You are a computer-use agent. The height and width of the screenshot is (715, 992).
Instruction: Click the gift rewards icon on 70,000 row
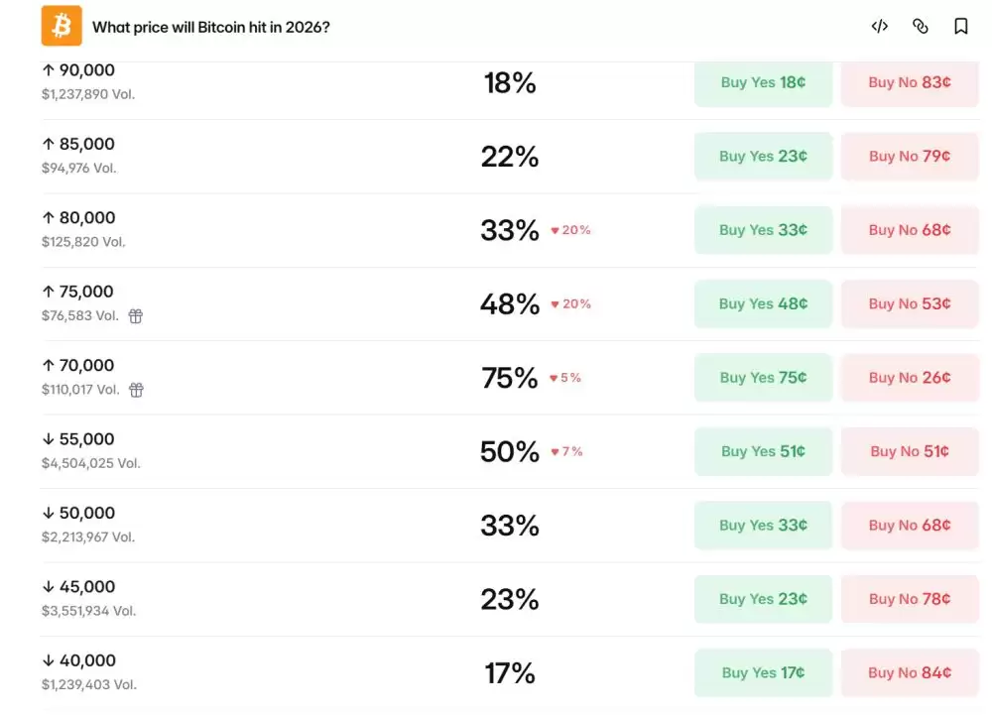[x=136, y=390]
